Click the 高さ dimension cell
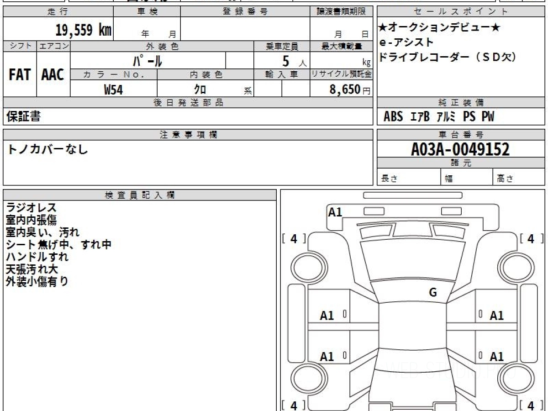This screenshot has height=411, width=548. pyautogui.click(x=519, y=177)
